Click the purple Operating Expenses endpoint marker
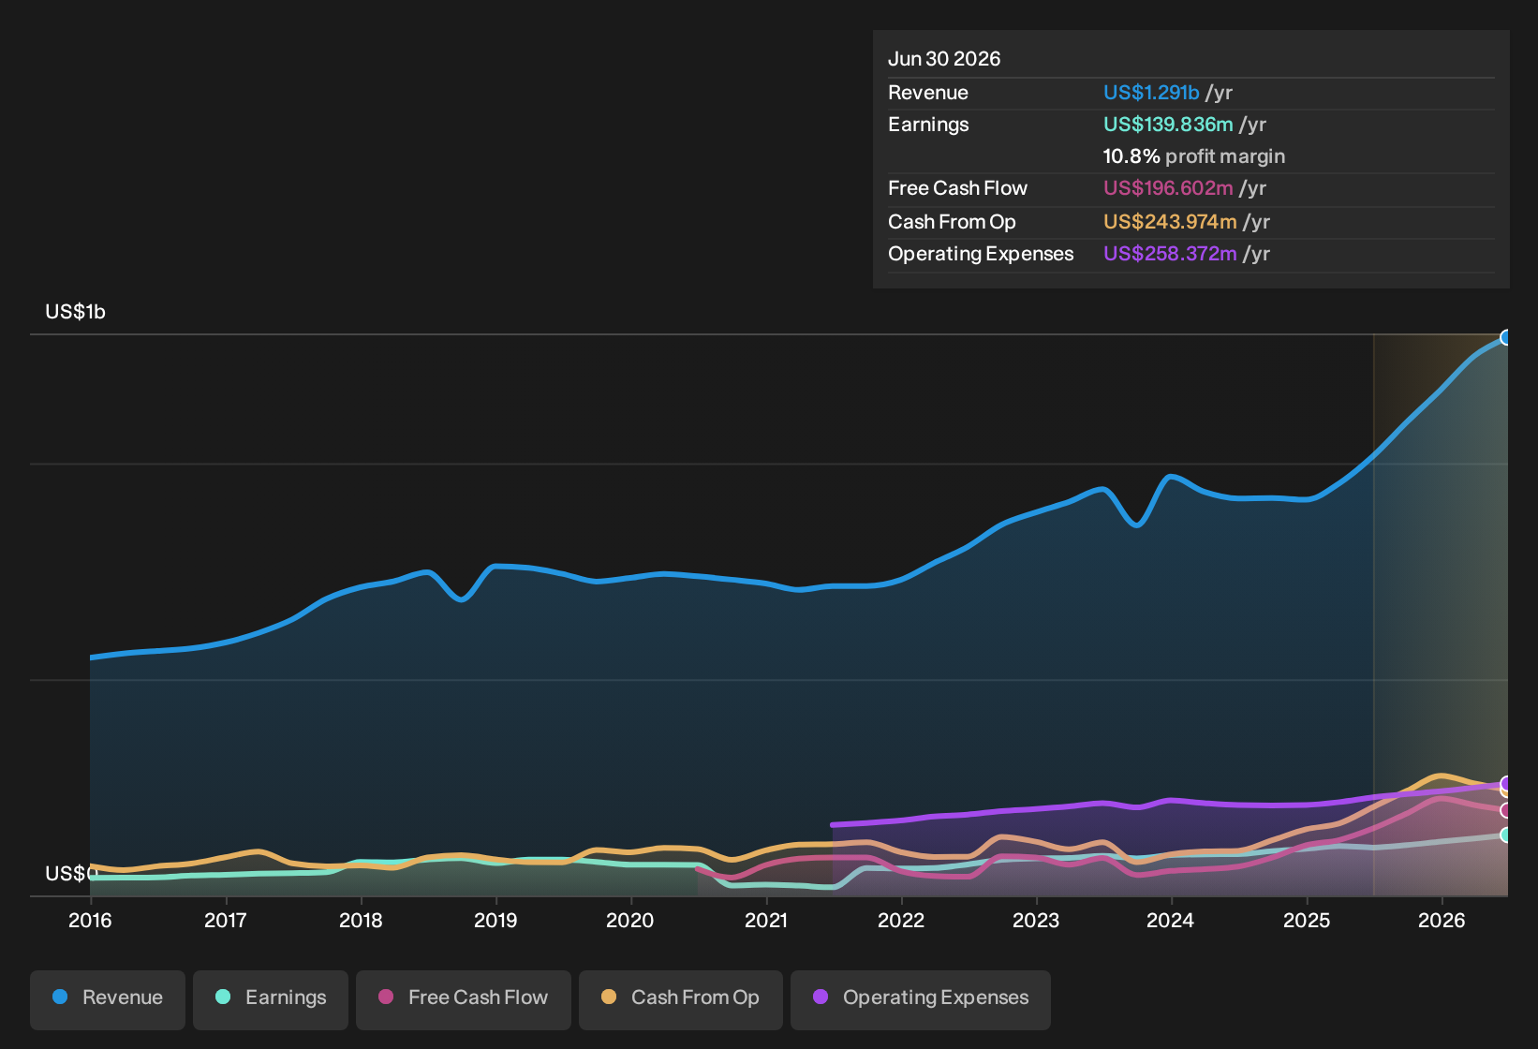Screen dimensions: 1538x1049 [1506, 783]
